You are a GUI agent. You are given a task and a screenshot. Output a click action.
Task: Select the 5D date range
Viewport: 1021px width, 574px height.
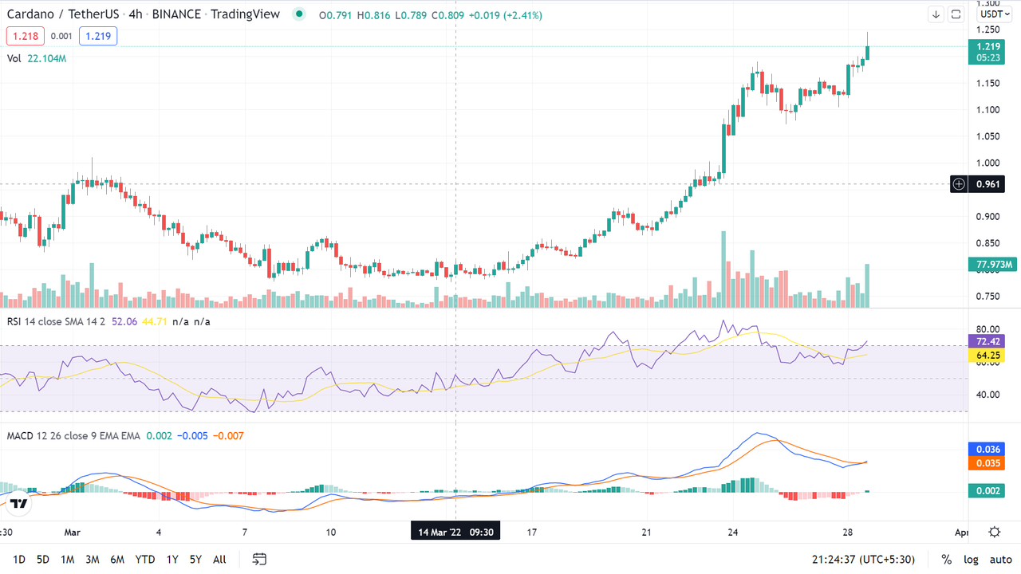tap(43, 560)
